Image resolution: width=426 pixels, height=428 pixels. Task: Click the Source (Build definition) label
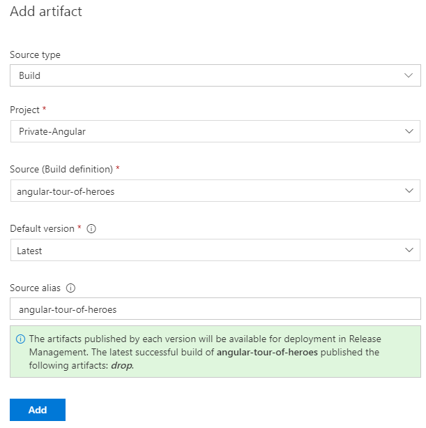61,170
